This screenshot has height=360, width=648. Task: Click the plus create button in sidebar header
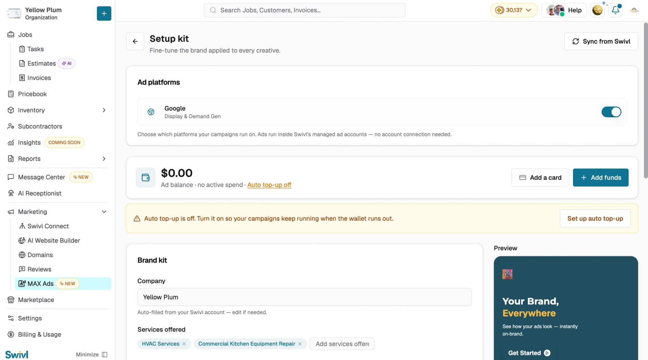pyautogui.click(x=104, y=13)
